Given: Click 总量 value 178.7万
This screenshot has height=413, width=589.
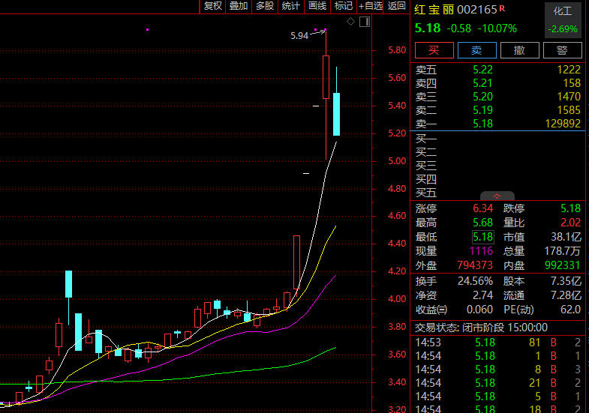Looking at the screenshot, I should coord(563,251).
